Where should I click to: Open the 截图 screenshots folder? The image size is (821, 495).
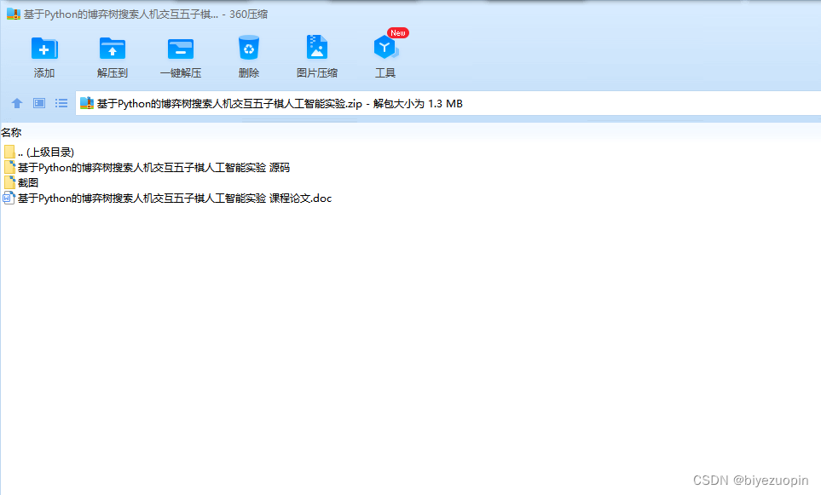[x=27, y=182]
